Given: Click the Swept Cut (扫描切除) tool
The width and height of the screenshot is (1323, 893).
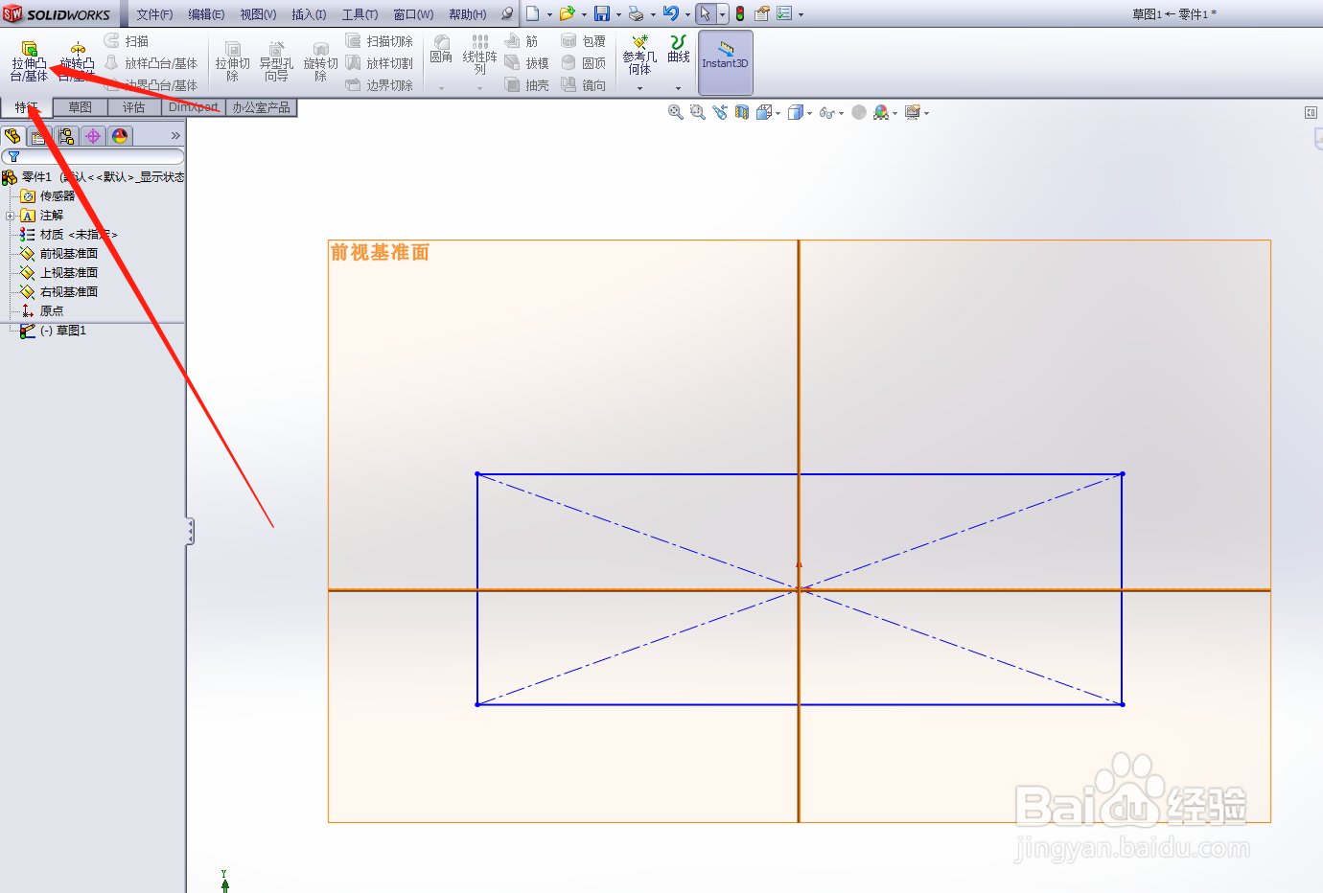Looking at the screenshot, I should tap(380, 41).
